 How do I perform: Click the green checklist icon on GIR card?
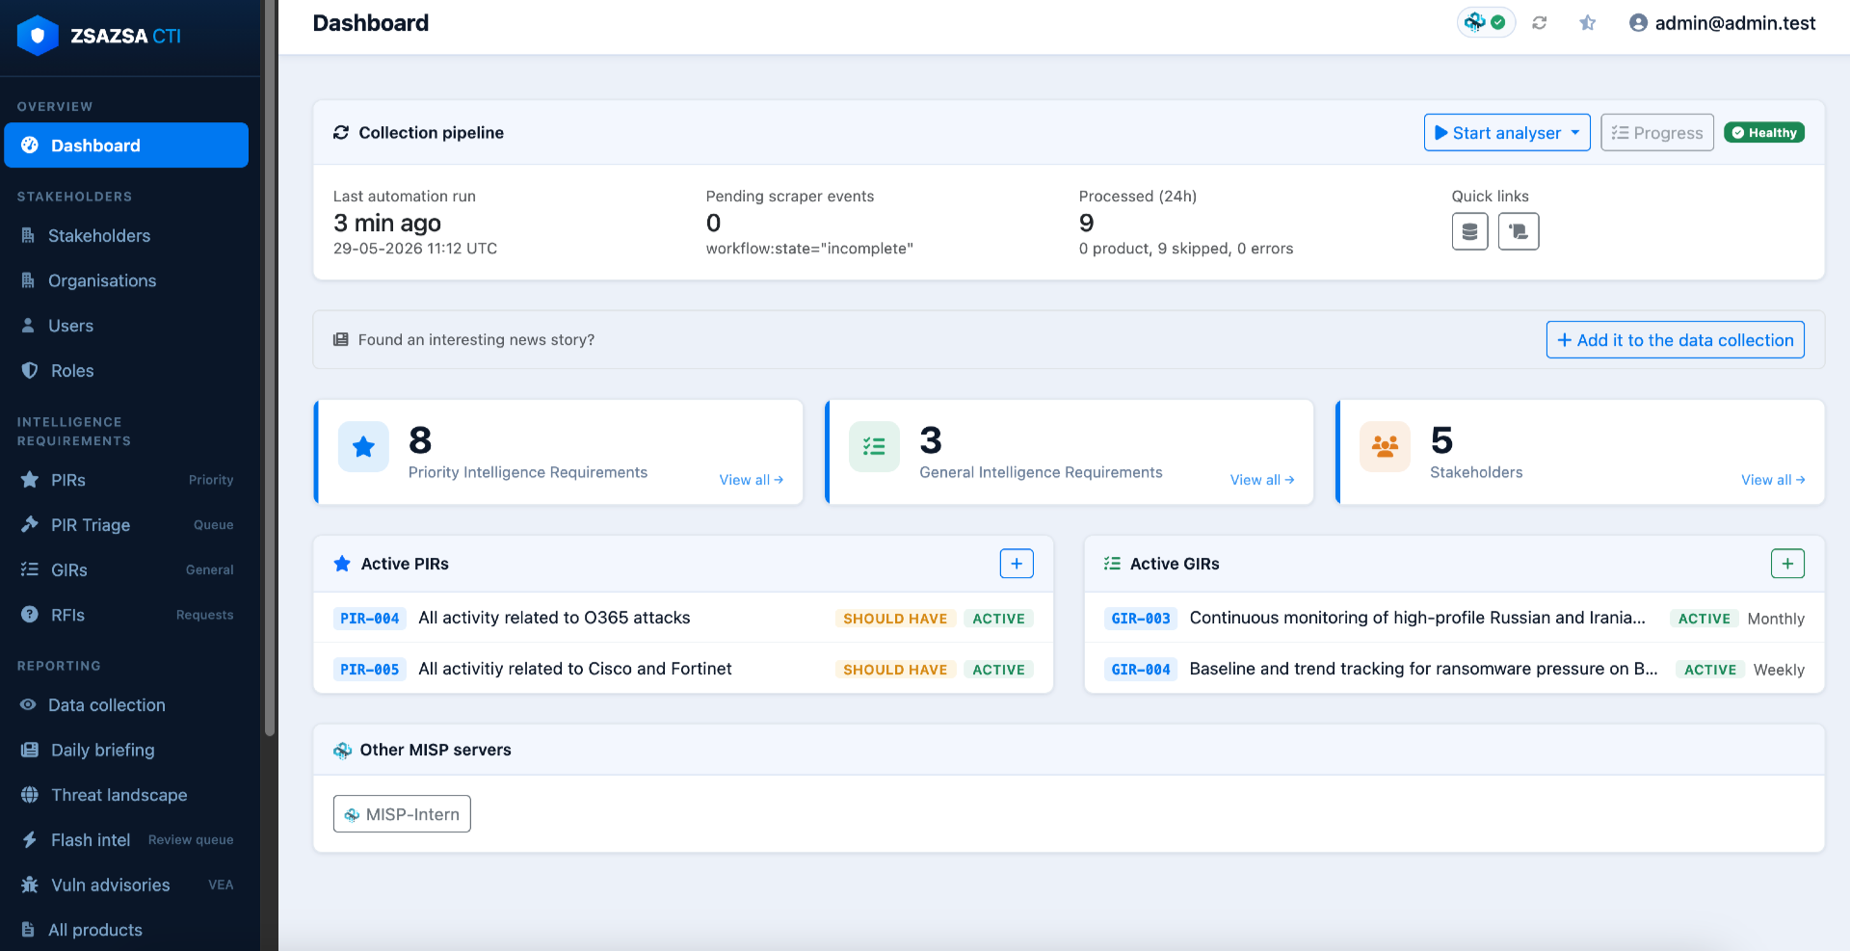coord(874,447)
